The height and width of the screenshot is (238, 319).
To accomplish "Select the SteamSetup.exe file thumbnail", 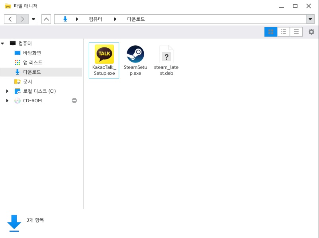I will (135, 54).
